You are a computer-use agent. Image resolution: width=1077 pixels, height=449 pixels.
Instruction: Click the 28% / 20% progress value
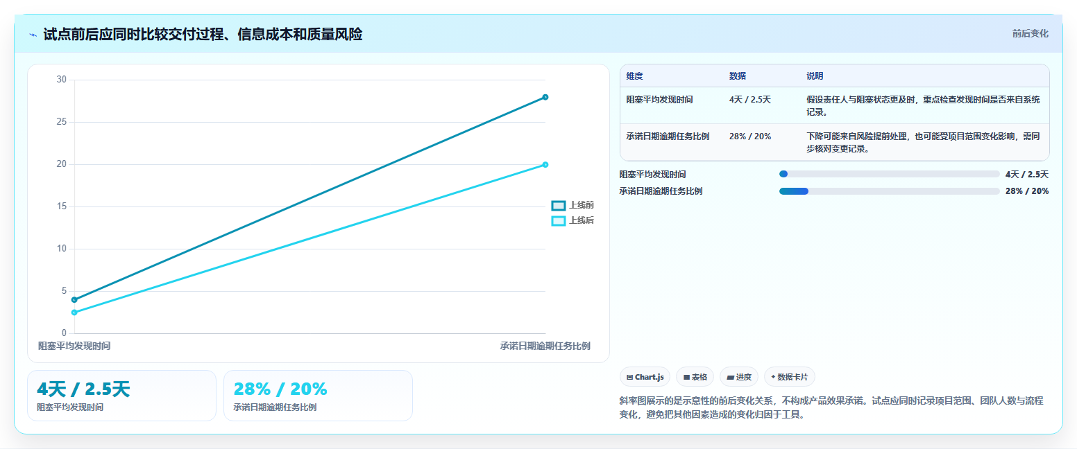pos(1027,191)
